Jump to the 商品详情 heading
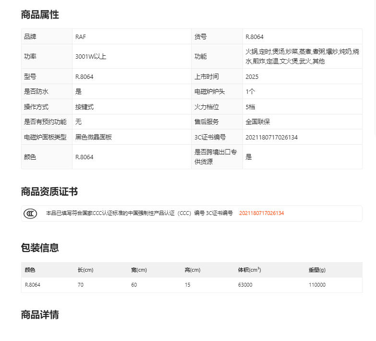Viewport: 376px width, 341px height. click(40, 315)
